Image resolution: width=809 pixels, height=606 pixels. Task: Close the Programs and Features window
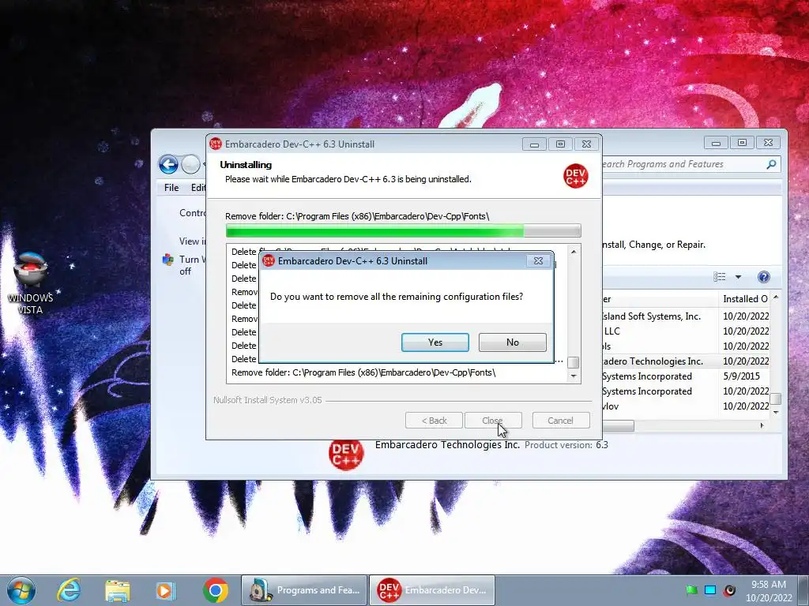click(768, 143)
